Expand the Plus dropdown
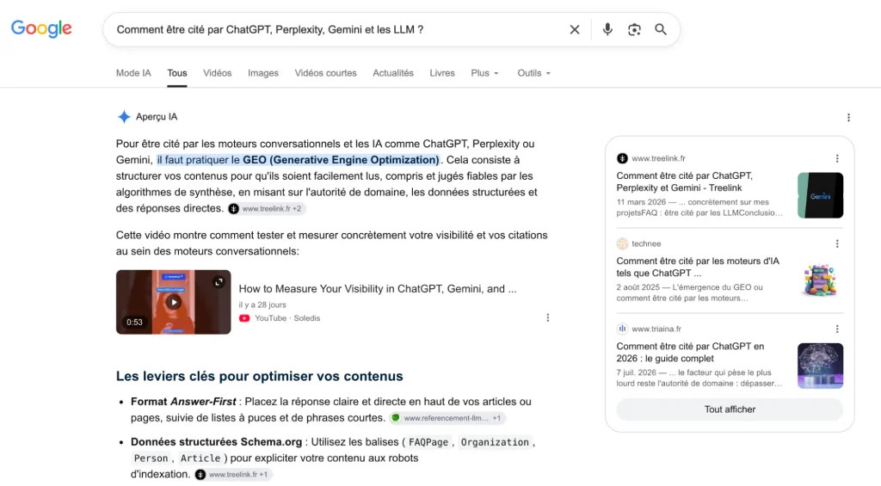 [x=485, y=73]
